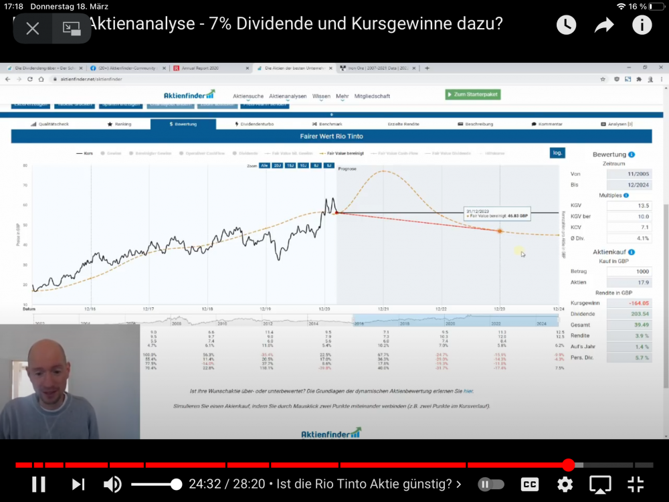This screenshot has width=669, height=502.
Task: Toggle Kurs line in chart legend
Action: (x=84, y=153)
